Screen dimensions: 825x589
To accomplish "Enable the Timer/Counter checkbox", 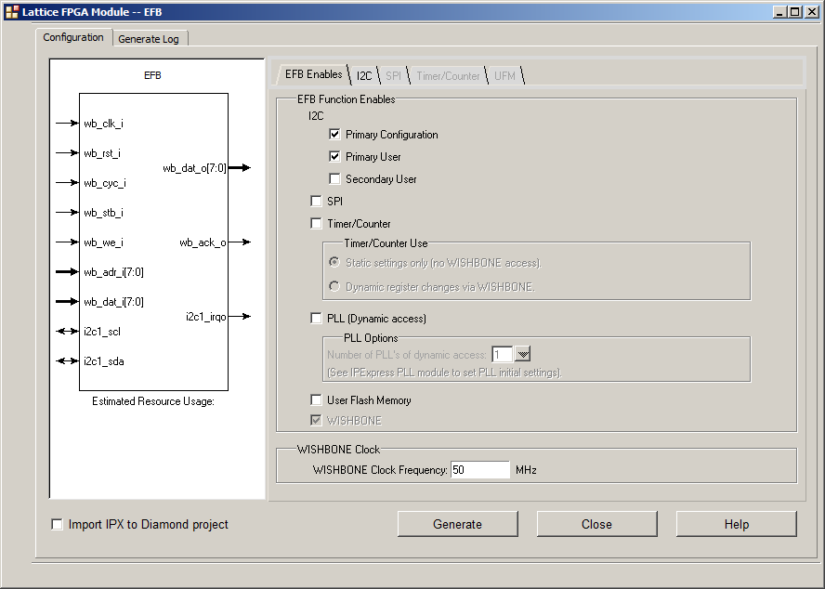I will [x=316, y=223].
